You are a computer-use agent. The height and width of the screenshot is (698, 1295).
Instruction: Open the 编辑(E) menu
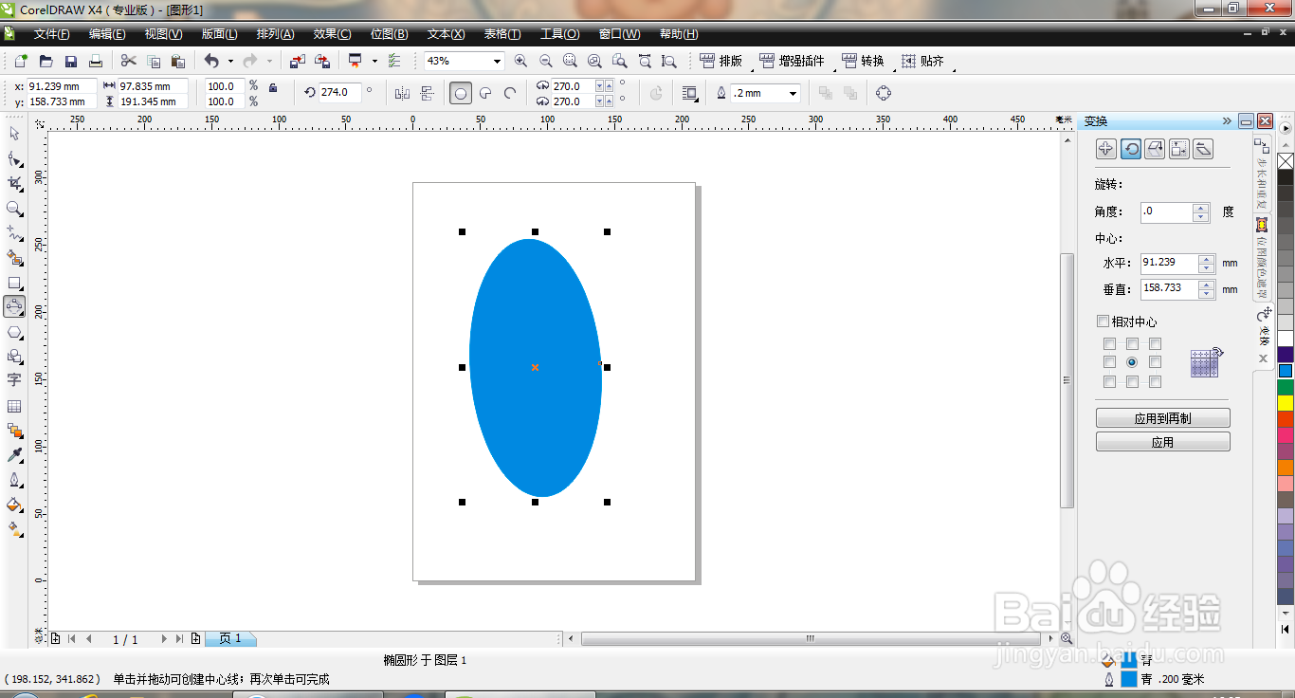[107, 34]
